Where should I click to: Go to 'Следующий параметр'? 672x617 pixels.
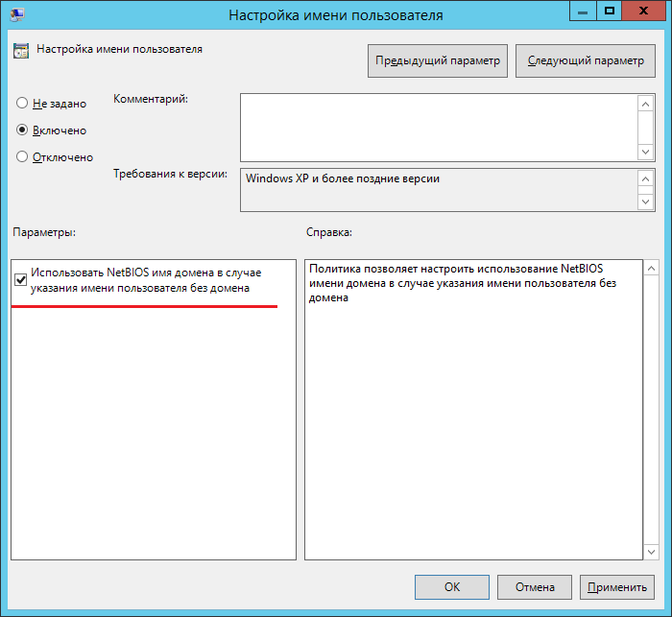click(x=586, y=60)
